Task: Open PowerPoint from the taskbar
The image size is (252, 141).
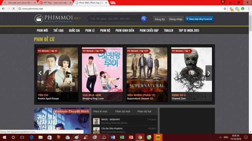Action: pyautogui.click(x=131, y=137)
